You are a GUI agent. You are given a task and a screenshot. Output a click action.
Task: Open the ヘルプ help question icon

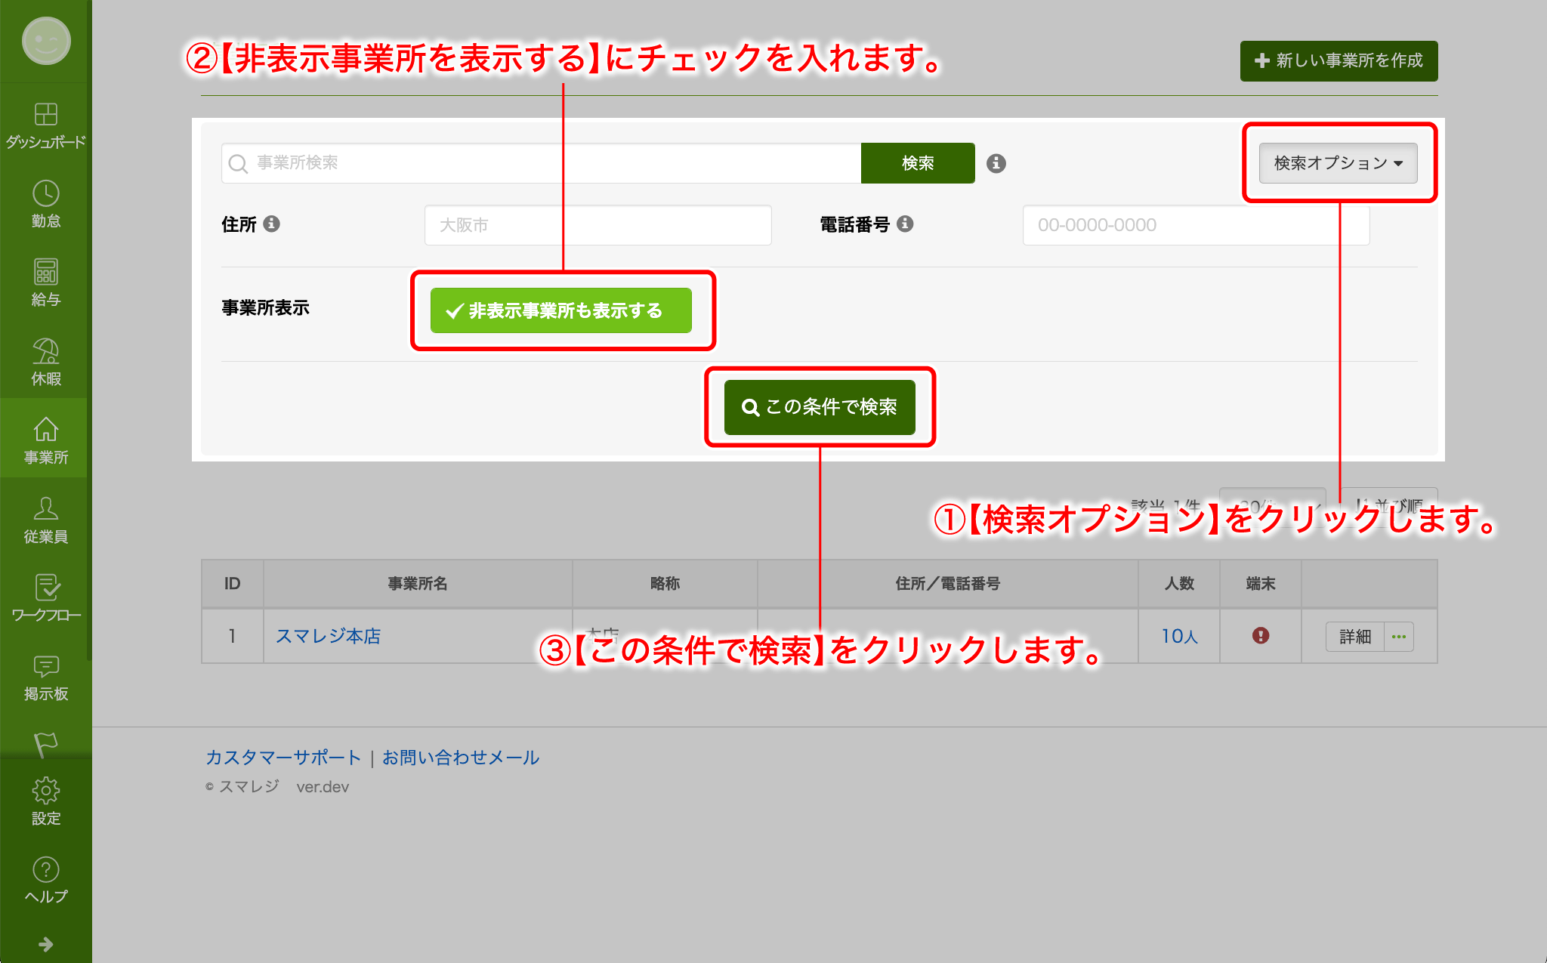click(x=45, y=869)
